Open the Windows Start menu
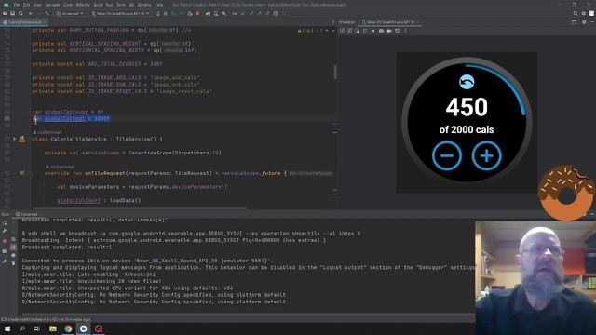 [7, 328]
